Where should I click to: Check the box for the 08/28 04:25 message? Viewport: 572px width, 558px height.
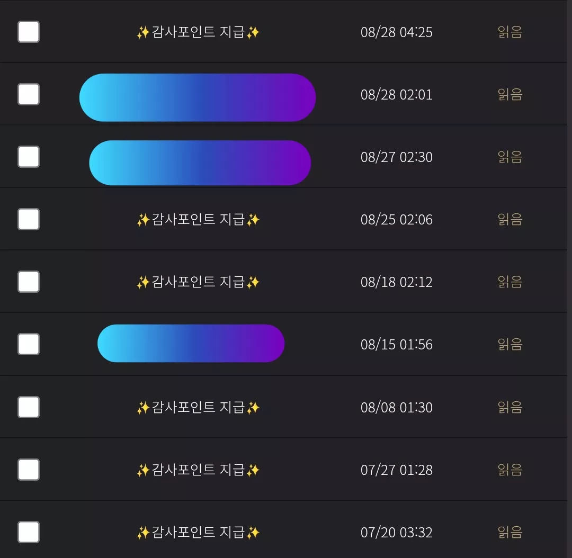click(29, 32)
